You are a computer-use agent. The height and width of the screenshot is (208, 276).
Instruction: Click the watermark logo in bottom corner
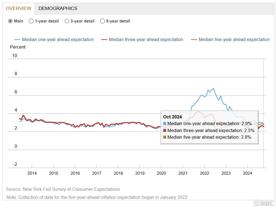pyautogui.click(x=264, y=203)
